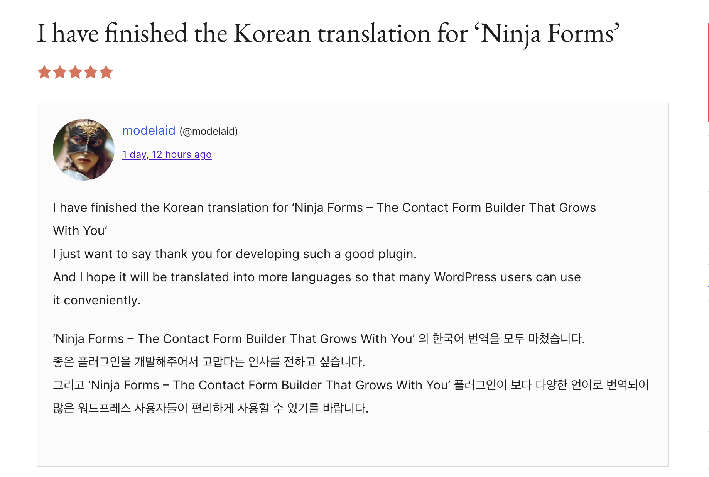Viewport: 709px width, 477px height.
Task: Open the '1 day, 12 hours ago' permalink
Action: [x=167, y=155]
